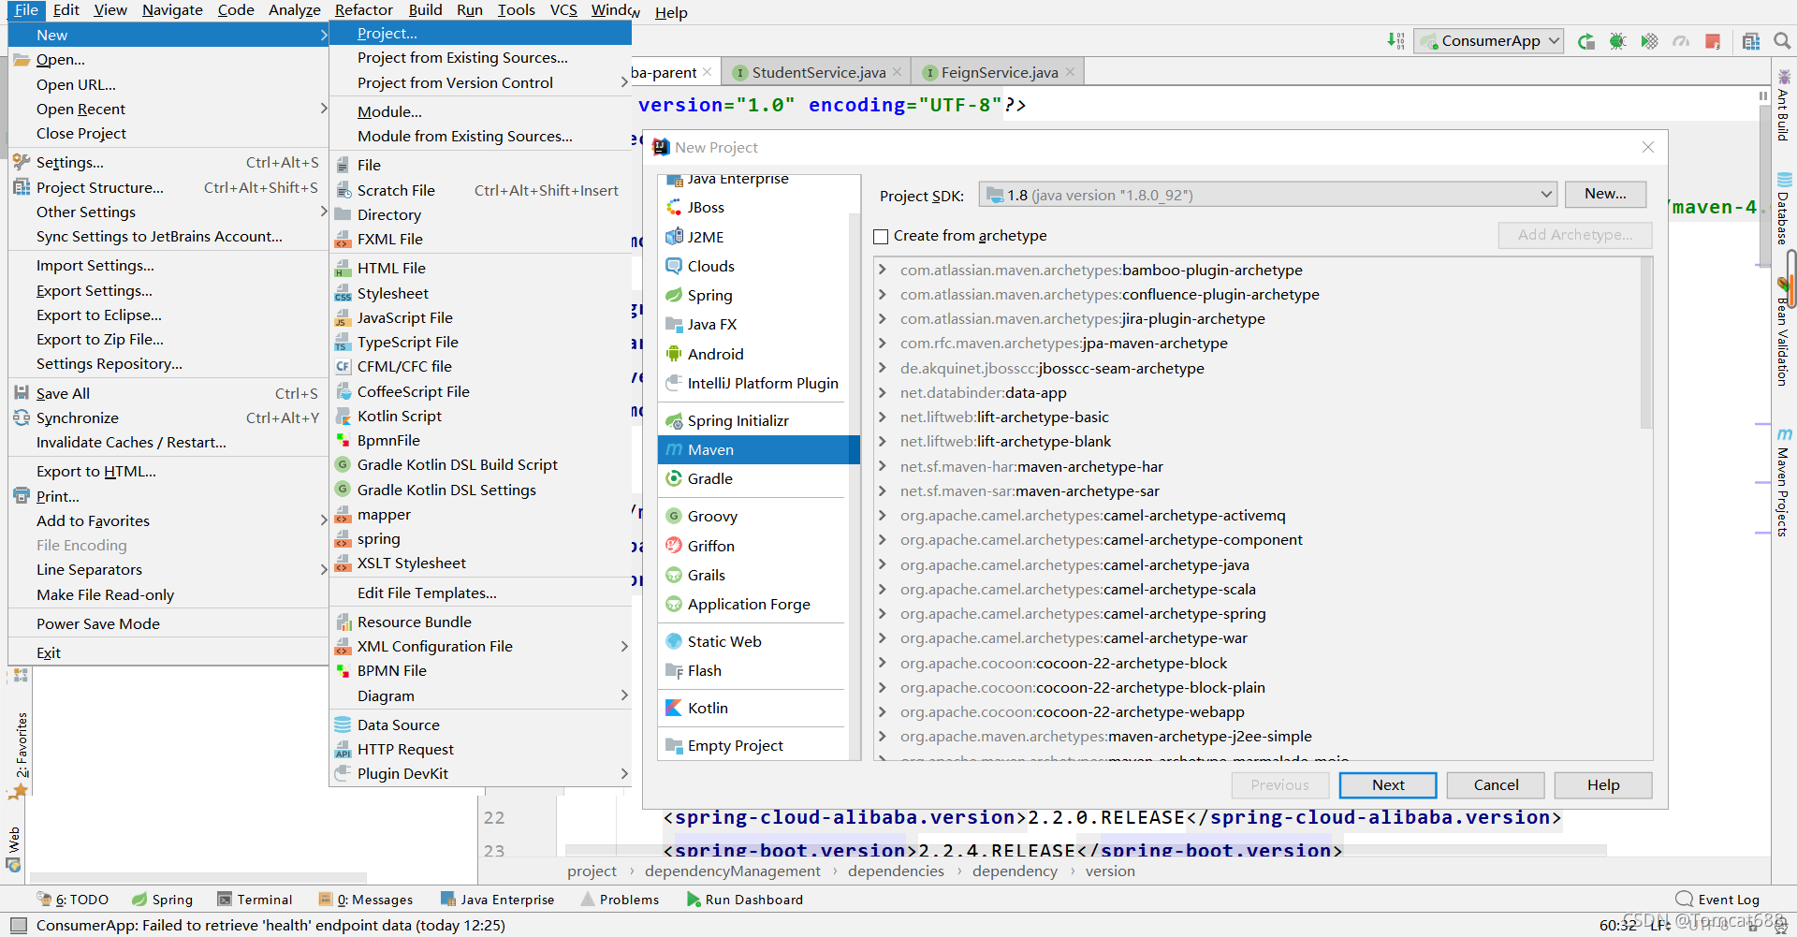Select Maven project type
The width and height of the screenshot is (1797, 937).
(x=758, y=449)
